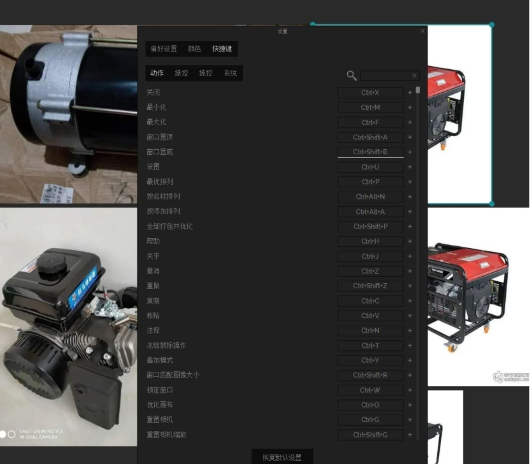Image resolution: width=530 pixels, height=464 pixels.
Task: Select the black gasoline engine reference image
Action: point(69,327)
